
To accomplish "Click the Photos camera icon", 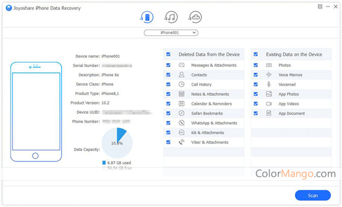I will point(269,65).
